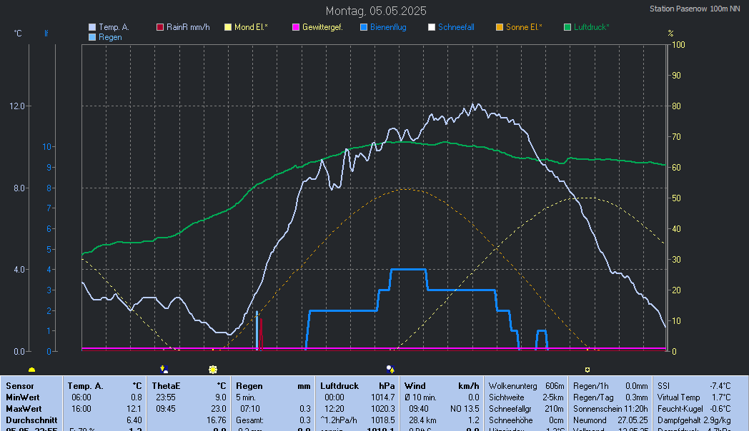Viewport: 749px width, 431px height.
Task: Click the yellow Mond El. legend swatch
Action: (x=228, y=27)
